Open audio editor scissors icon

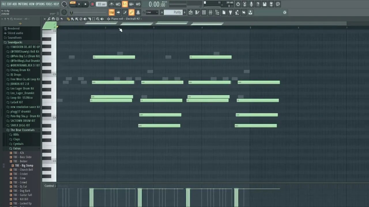[x=245, y=4]
